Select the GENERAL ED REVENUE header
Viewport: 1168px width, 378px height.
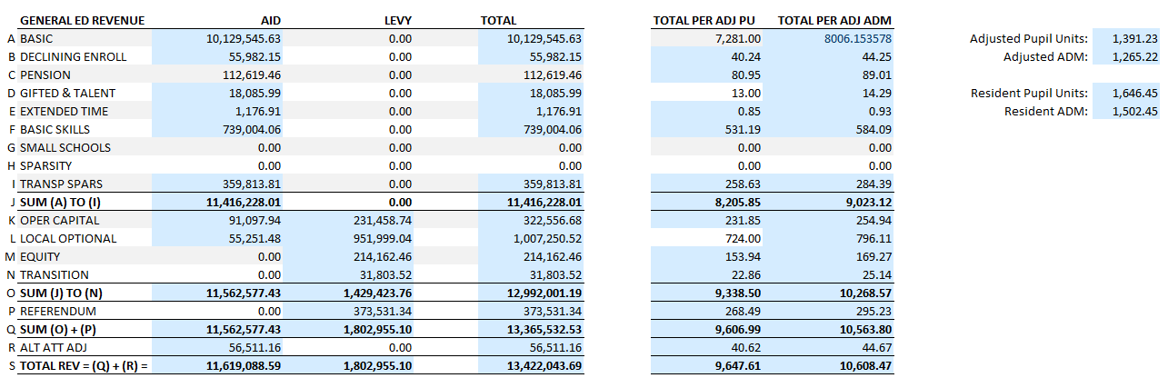pos(82,20)
